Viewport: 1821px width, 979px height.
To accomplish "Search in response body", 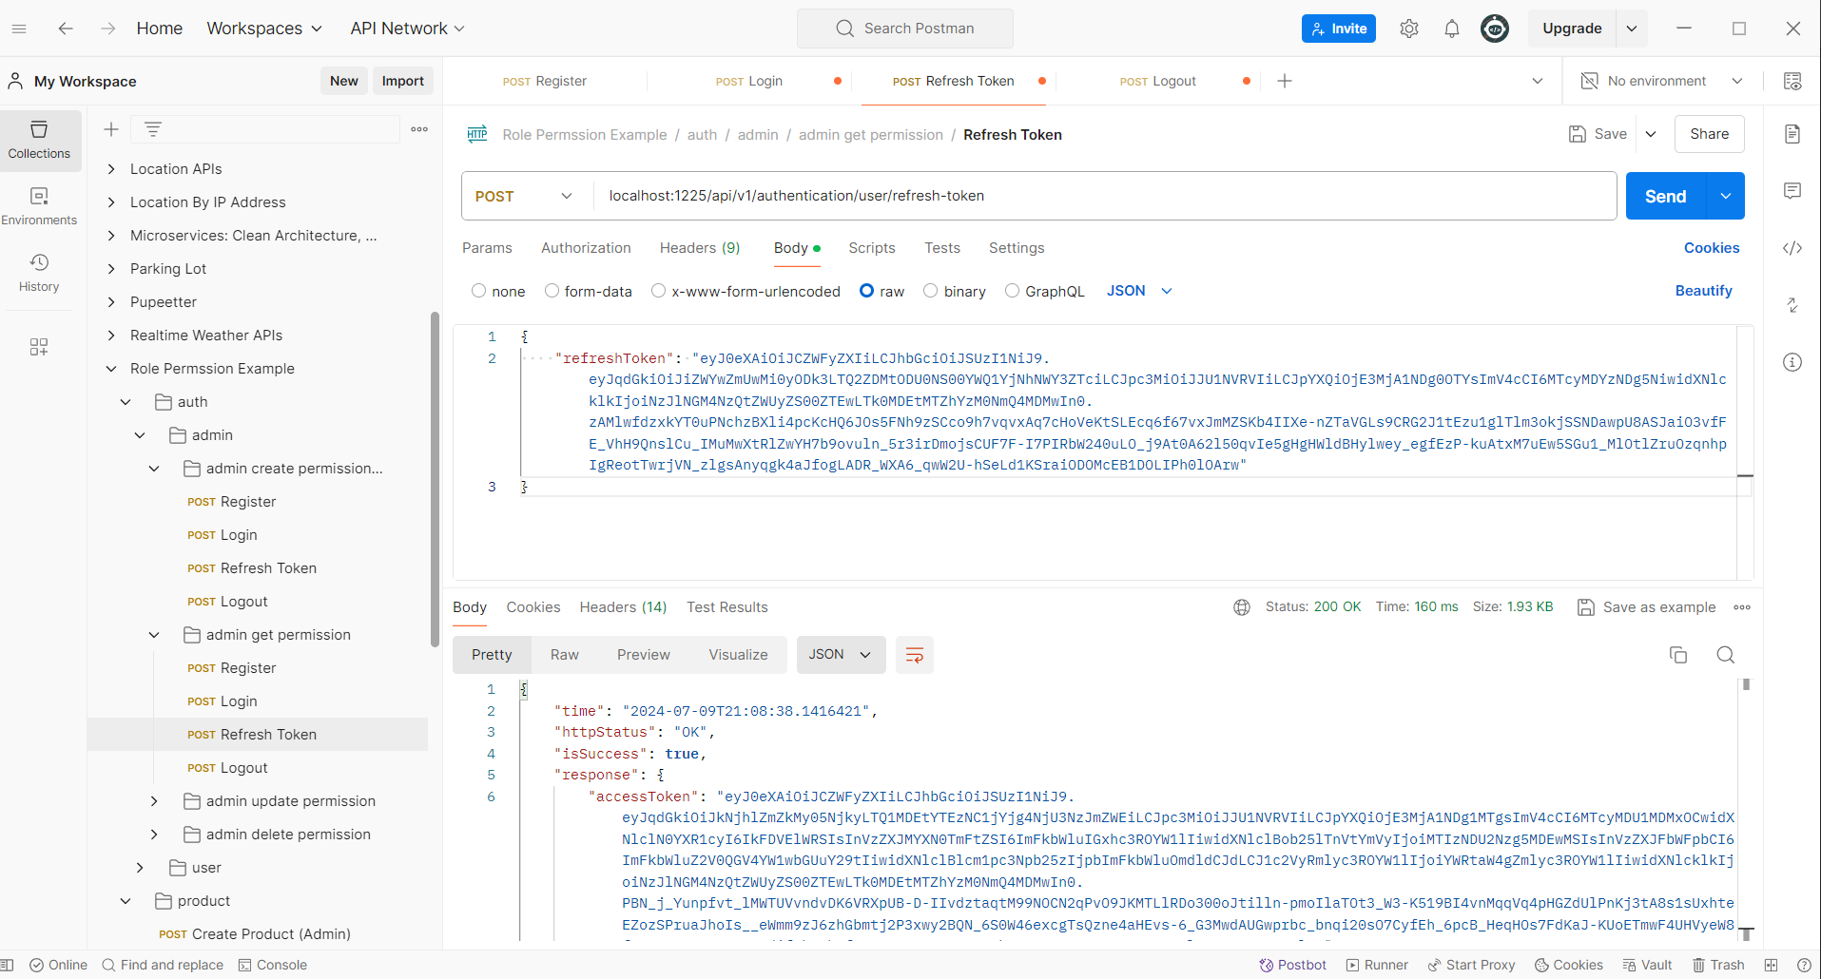I will [1726, 655].
